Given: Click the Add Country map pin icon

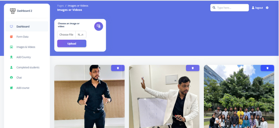Looking at the screenshot, I should (11, 57).
